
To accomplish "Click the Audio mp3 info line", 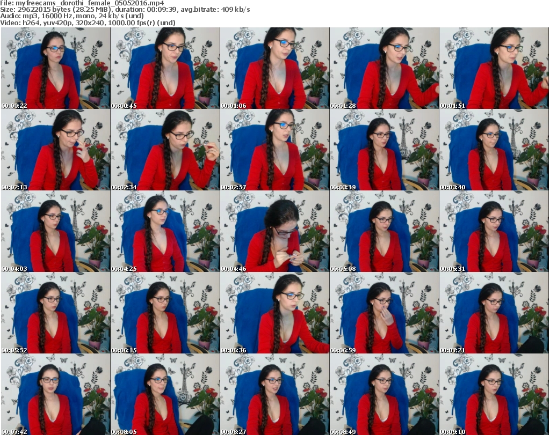I will (72, 16).
